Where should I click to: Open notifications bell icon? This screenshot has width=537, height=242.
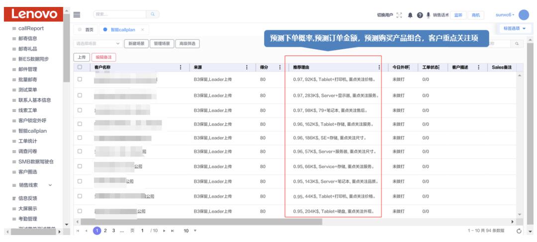coord(410,15)
